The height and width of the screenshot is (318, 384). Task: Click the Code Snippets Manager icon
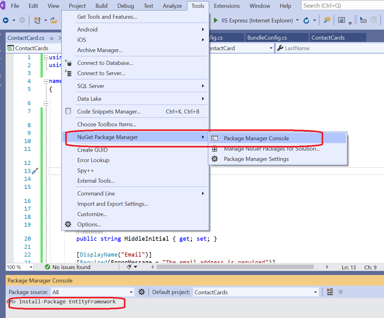coord(68,111)
